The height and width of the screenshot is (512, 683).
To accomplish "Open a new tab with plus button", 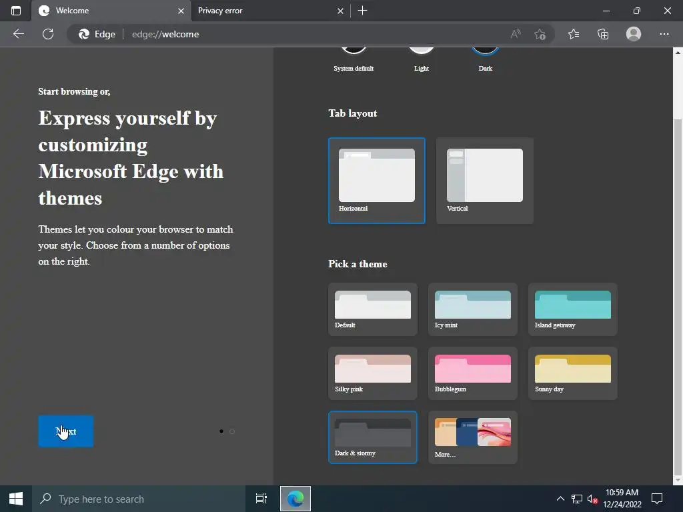I will [362, 11].
